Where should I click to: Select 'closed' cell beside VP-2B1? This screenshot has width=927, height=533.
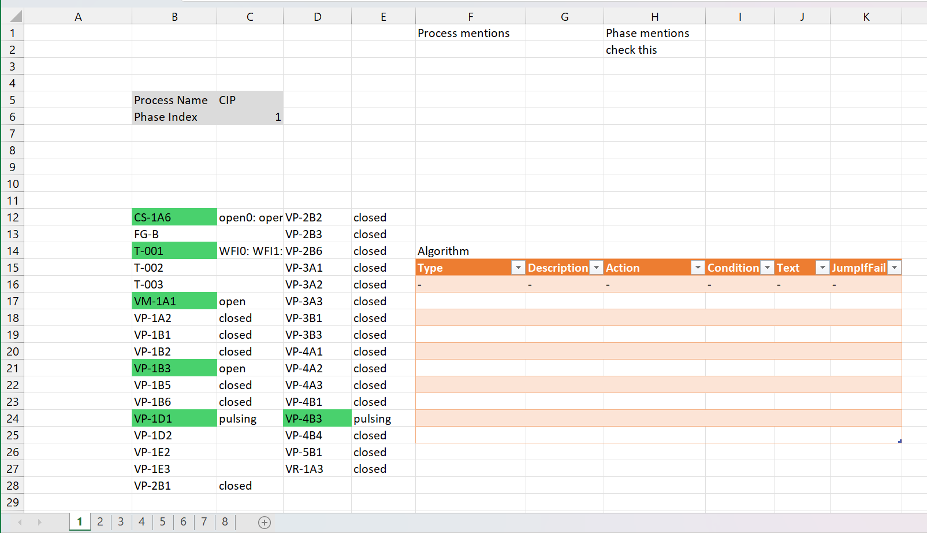click(x=250, y=486)
